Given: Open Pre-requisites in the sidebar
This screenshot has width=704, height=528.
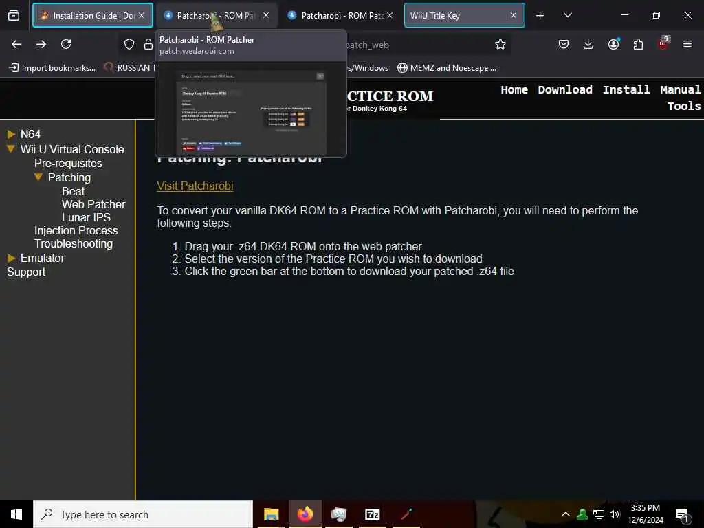Looking at the screenshot, I should [x=68, y=163].
